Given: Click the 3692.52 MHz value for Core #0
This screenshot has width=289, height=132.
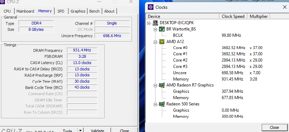Looking at the screenshot, I should pyautogui.click(x=234, y=48).
